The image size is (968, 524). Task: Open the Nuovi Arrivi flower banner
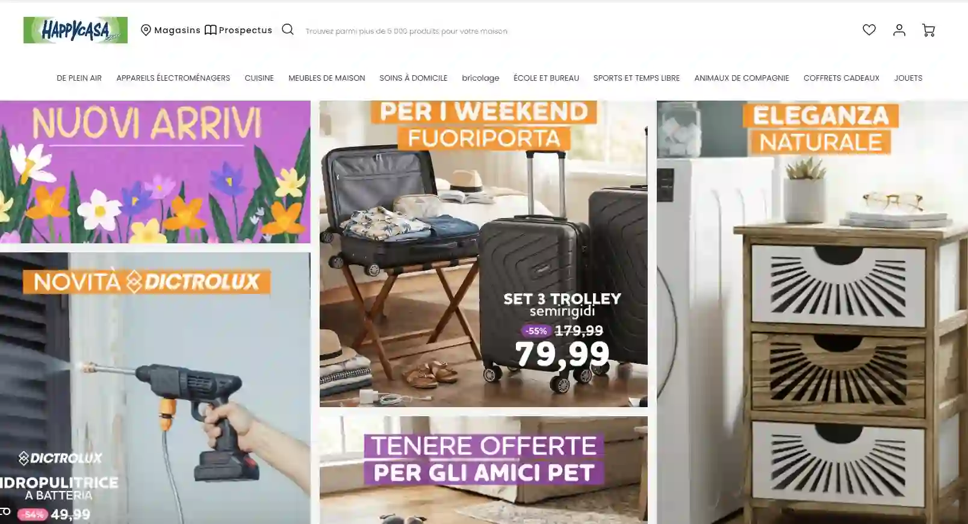click(155, 172)
